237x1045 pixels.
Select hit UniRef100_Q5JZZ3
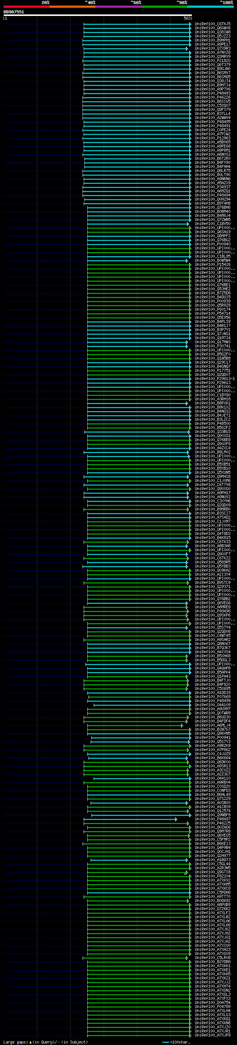(213, 36)
